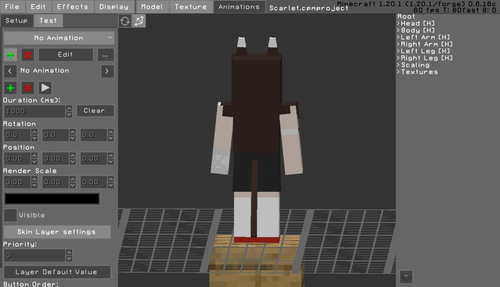Screen dimensions: 500x287
Task: Open the Display menu
Action: click(x=114, y=7)
